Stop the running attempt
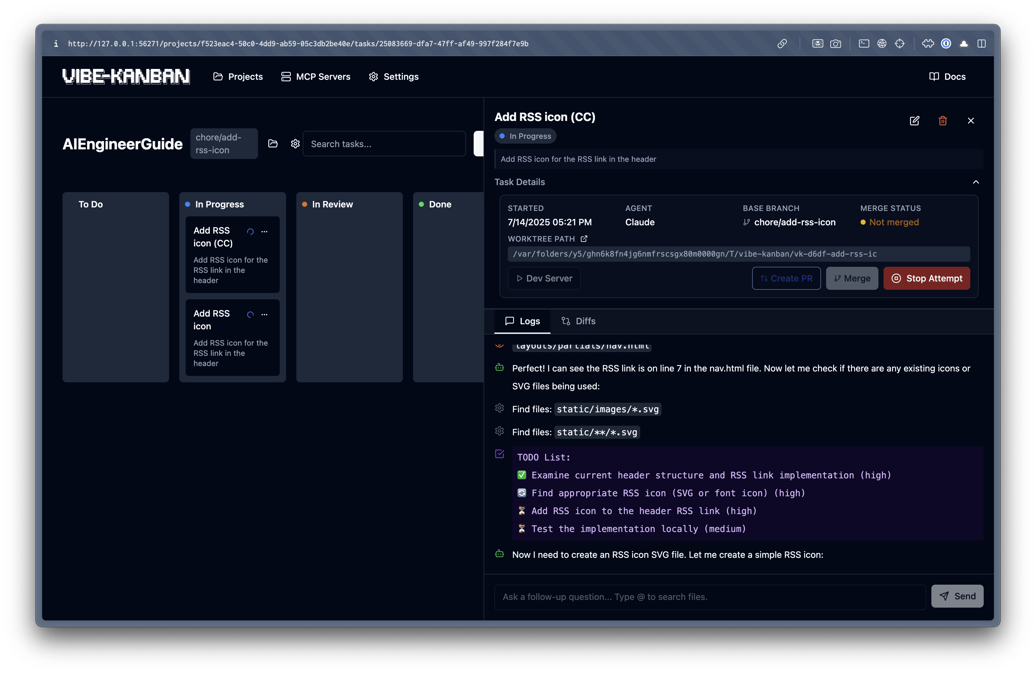The height and width of the screenshot is (674, 1036). coord(927,278)
